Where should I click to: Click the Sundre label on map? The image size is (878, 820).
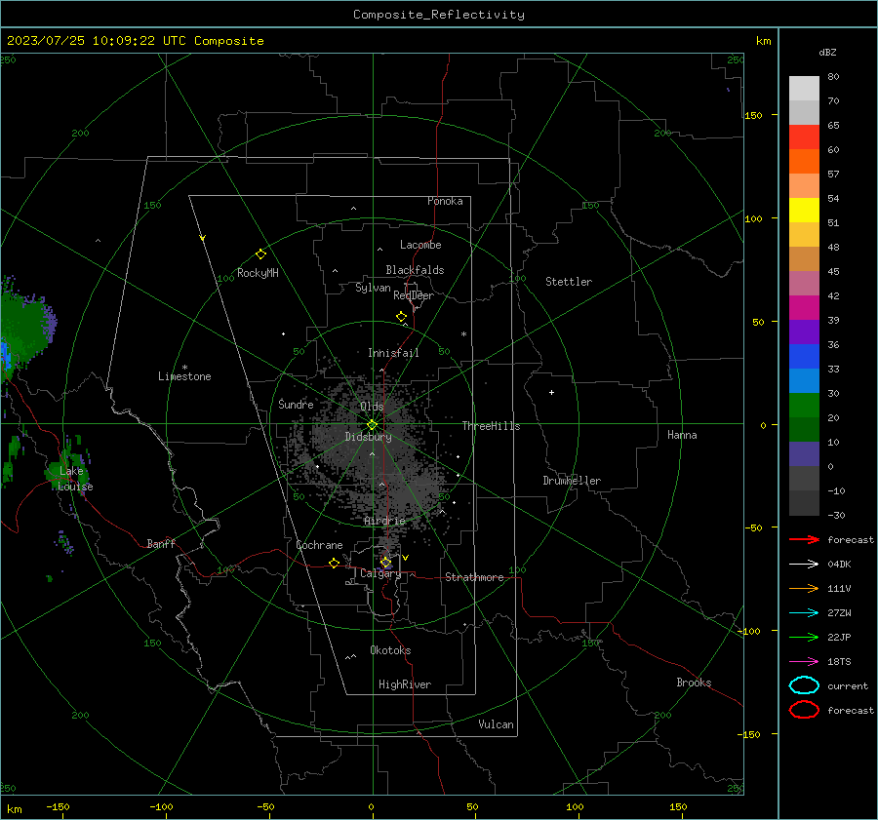pyautogui.click(x=296, y=404)
